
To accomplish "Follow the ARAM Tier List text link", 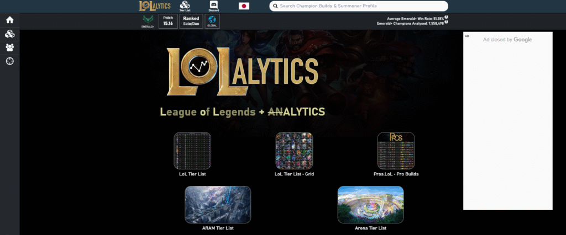I will click(x=218, y=228).
